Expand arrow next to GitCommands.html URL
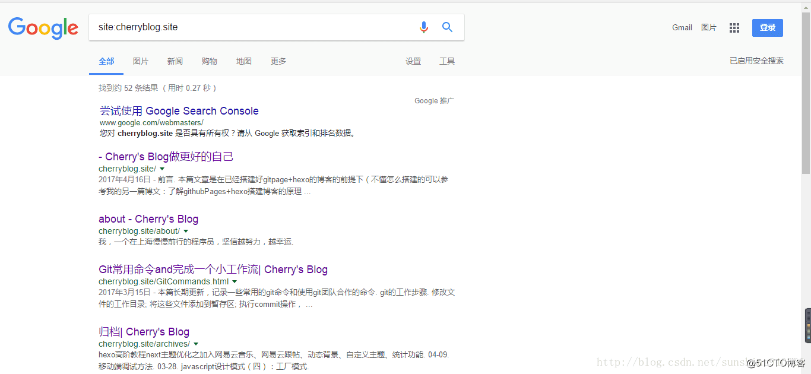811x374 pixels. click(235, 282)
